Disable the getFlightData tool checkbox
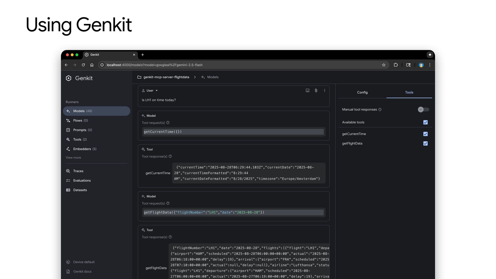496x279 pixels. click(x=425, y=143)
